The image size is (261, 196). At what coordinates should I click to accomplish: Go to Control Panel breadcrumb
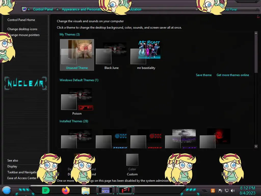pos(43,9)
